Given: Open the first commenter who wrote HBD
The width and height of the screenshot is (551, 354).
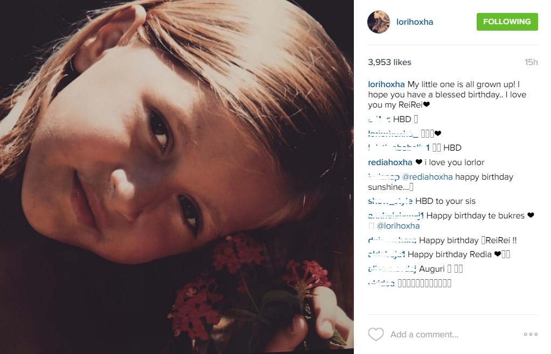Looking at the screenshot, I should (379, 119).
